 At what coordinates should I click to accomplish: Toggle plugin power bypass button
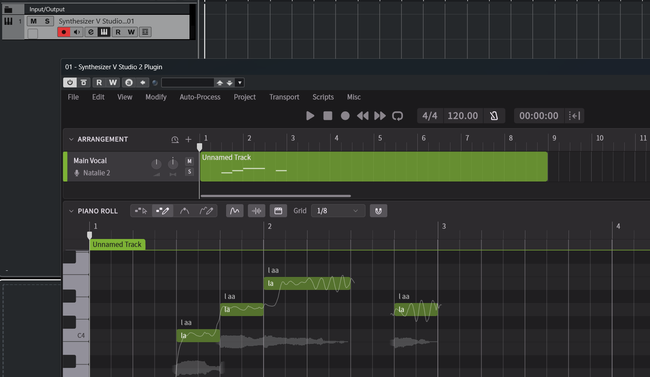[x=70, y=82]
